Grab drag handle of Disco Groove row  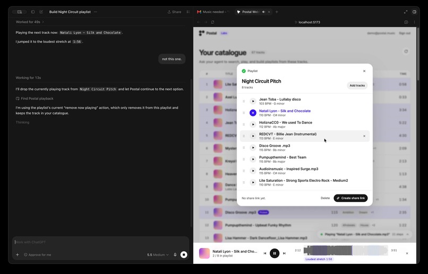click(244, 148)
